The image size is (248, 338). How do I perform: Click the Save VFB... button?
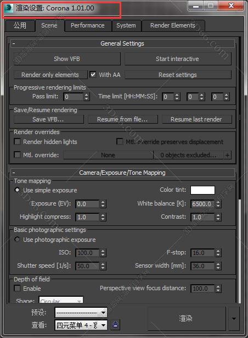(x=48, y=119)
